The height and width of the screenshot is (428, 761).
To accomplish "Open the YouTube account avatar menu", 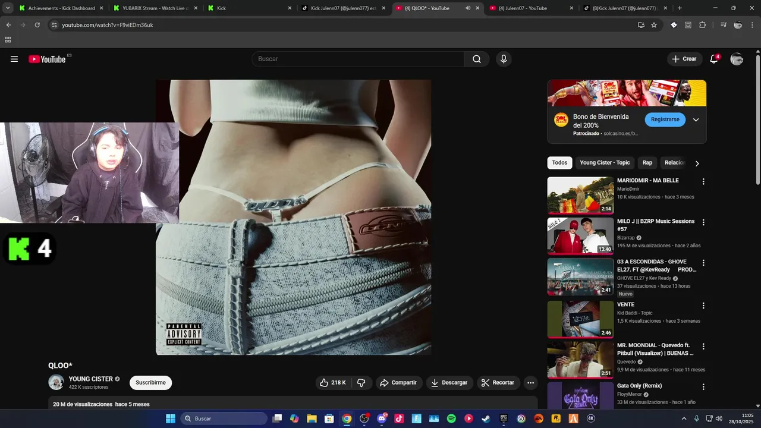I will coord(737,59).
